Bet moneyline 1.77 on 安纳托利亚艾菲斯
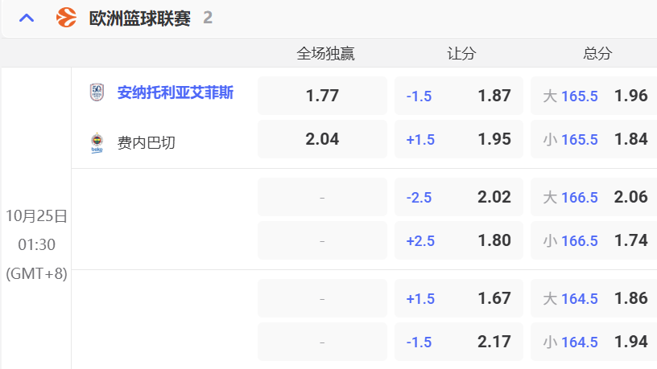This screenshot has width=657, height=369. click(x=322, y=96)
